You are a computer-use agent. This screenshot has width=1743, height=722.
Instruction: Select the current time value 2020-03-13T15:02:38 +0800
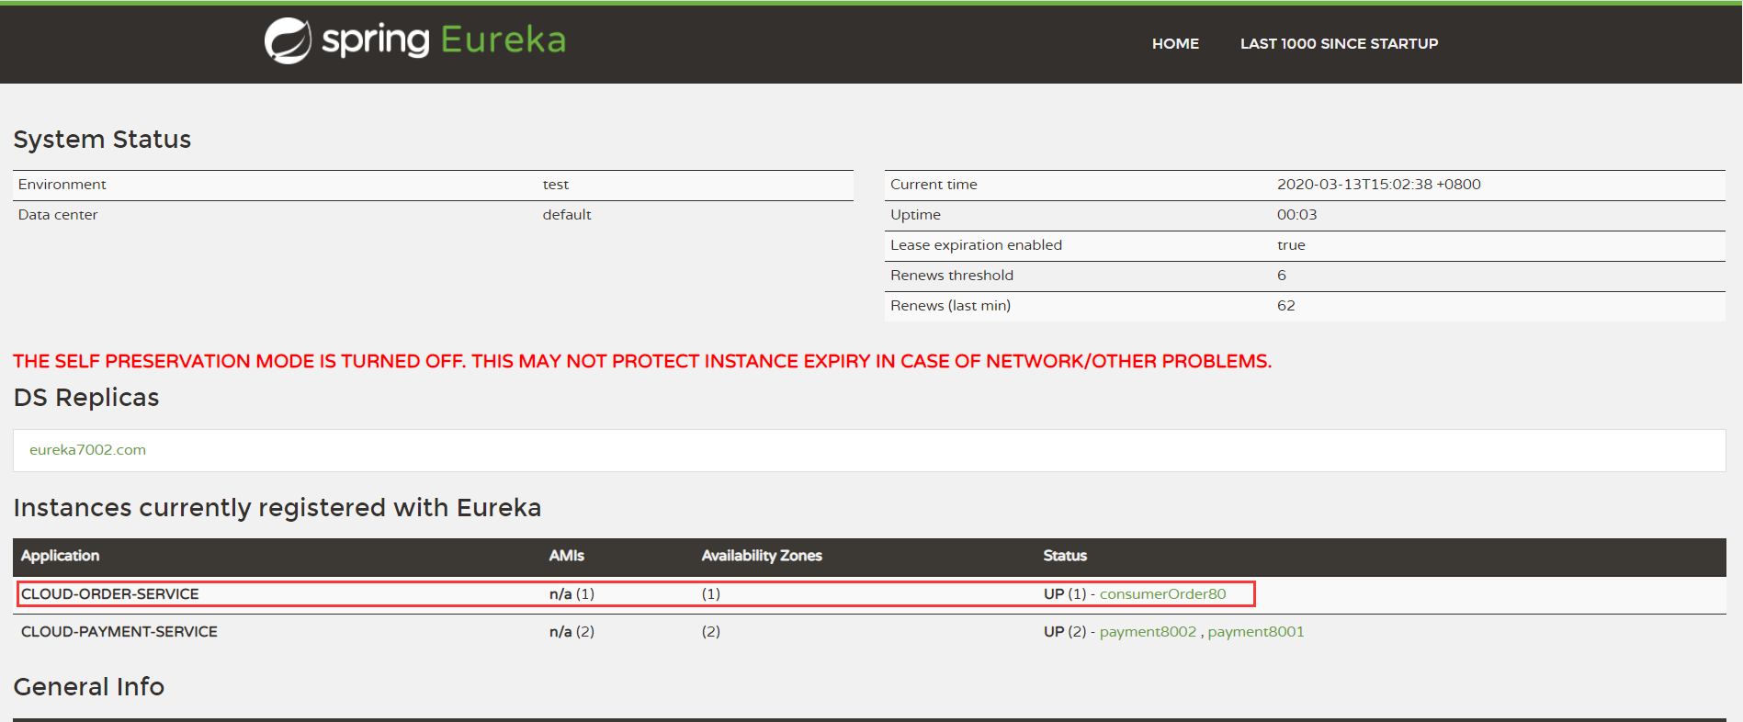1378,185
